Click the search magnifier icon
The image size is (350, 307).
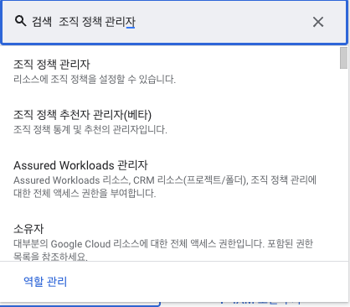point(21,21)
